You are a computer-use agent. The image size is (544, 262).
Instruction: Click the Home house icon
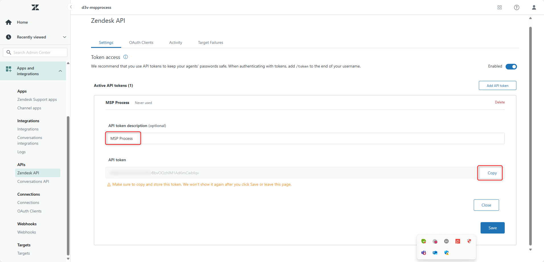tap(9, 22)
